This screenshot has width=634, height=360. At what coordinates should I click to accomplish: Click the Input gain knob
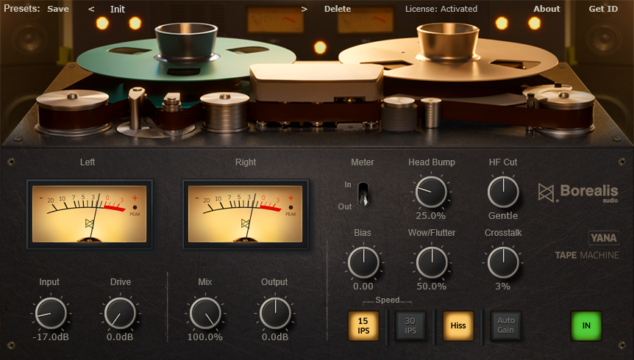(51, 313)
